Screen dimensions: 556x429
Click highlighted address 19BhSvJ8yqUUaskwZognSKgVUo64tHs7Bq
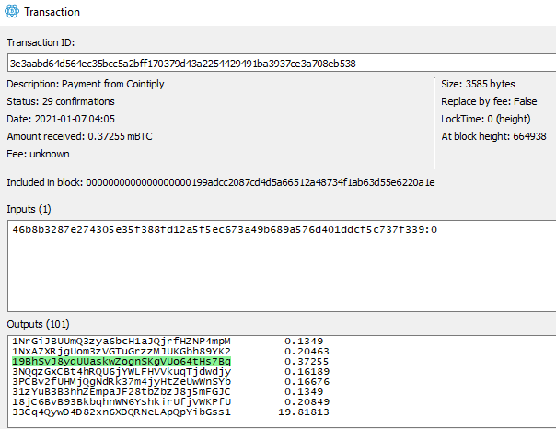(x=122, y=361)
